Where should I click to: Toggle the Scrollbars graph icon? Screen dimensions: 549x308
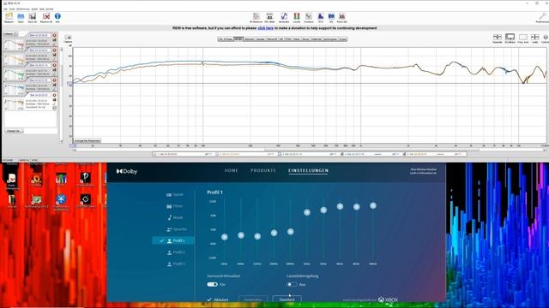(510, 38)
